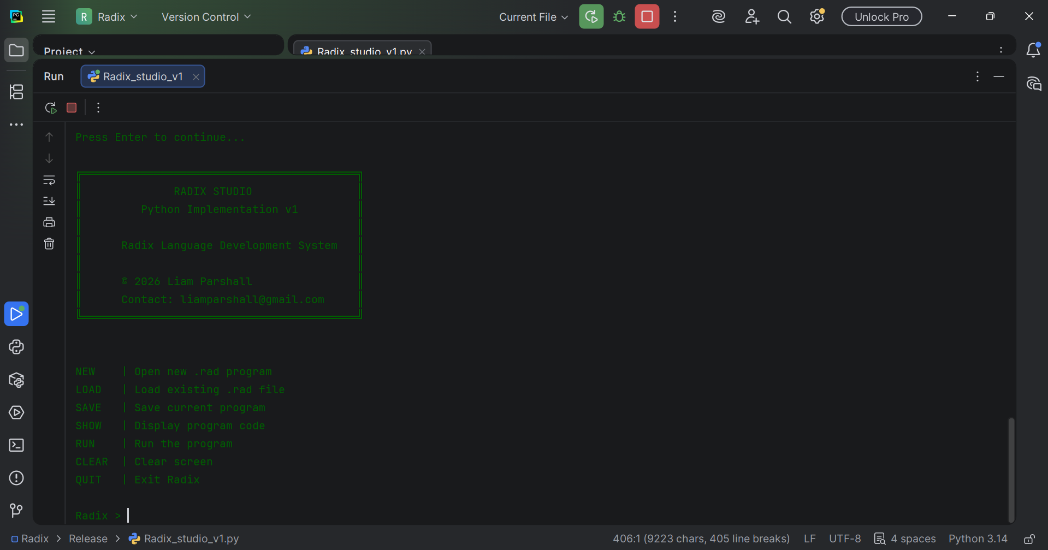Open AI chat tool window on right
Viewport: 1048px width, 550px height.
pos(1033,84)
